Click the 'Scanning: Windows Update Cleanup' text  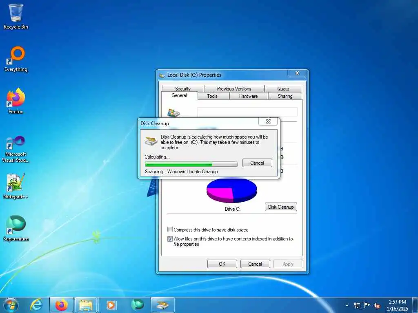click(x=181, y=172)
